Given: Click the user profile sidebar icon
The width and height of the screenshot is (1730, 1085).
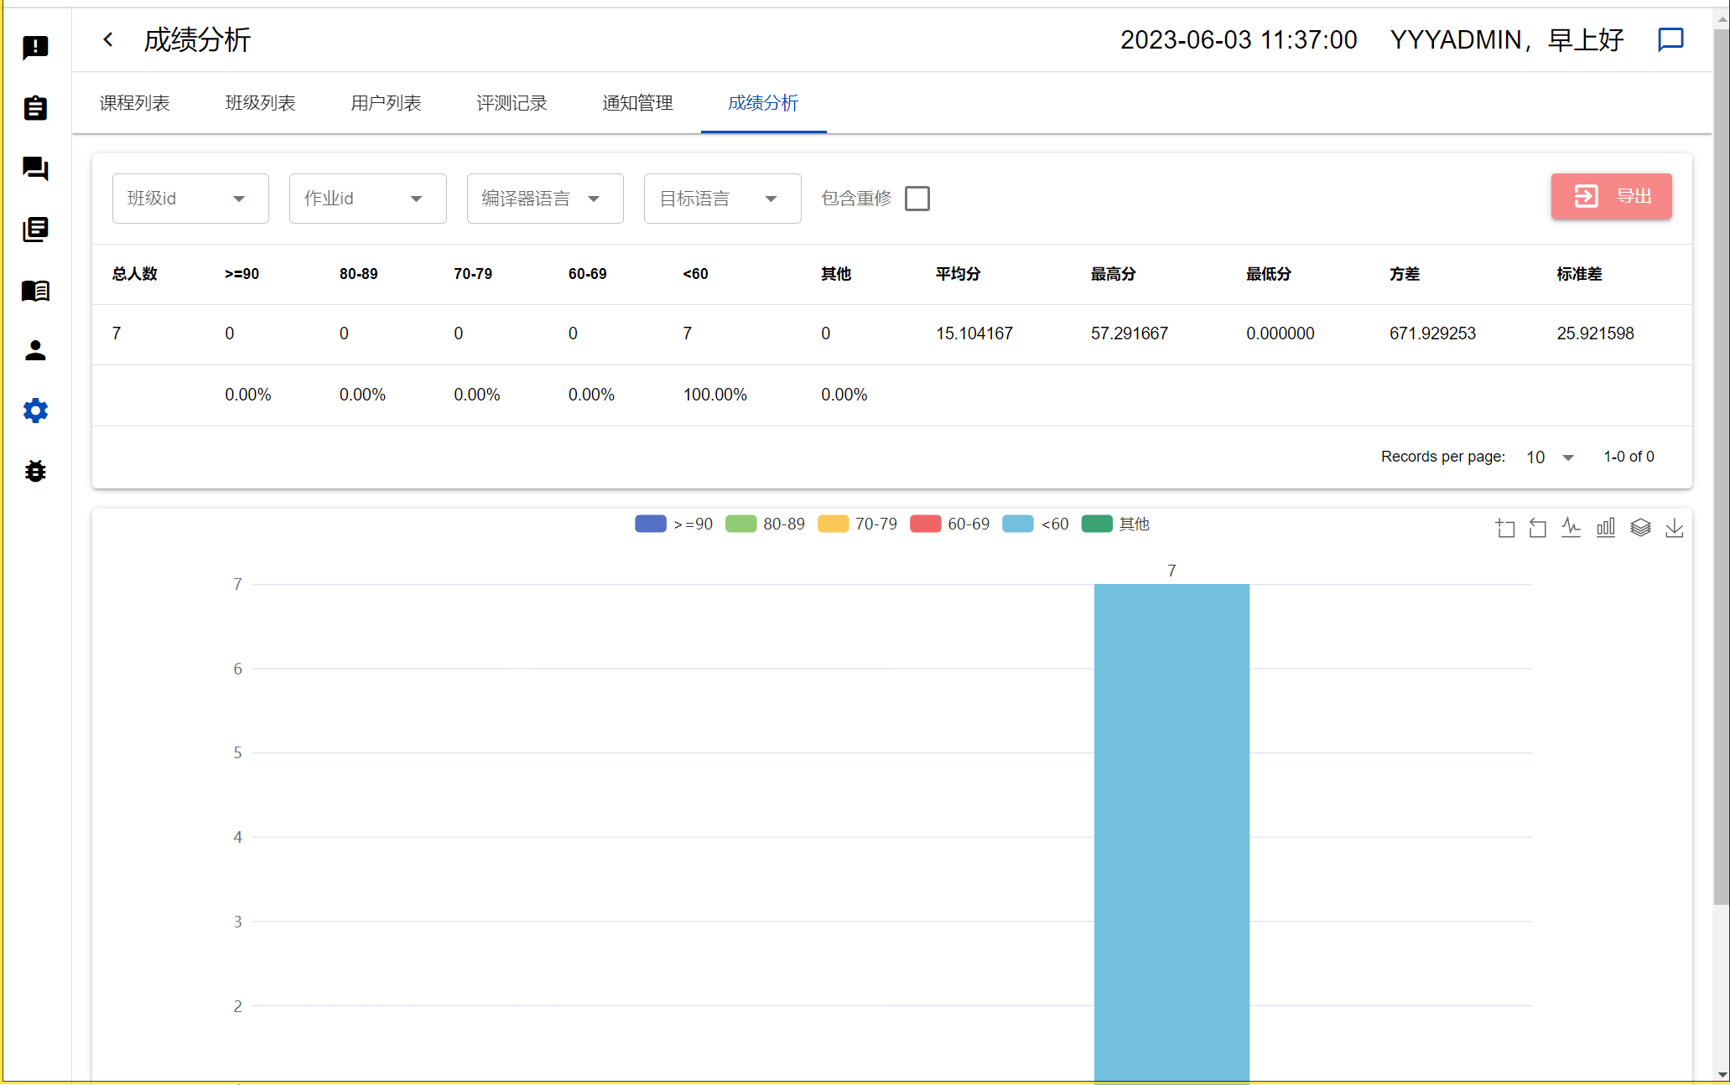Looking at the screenshot, I should (x=35, y=350).
